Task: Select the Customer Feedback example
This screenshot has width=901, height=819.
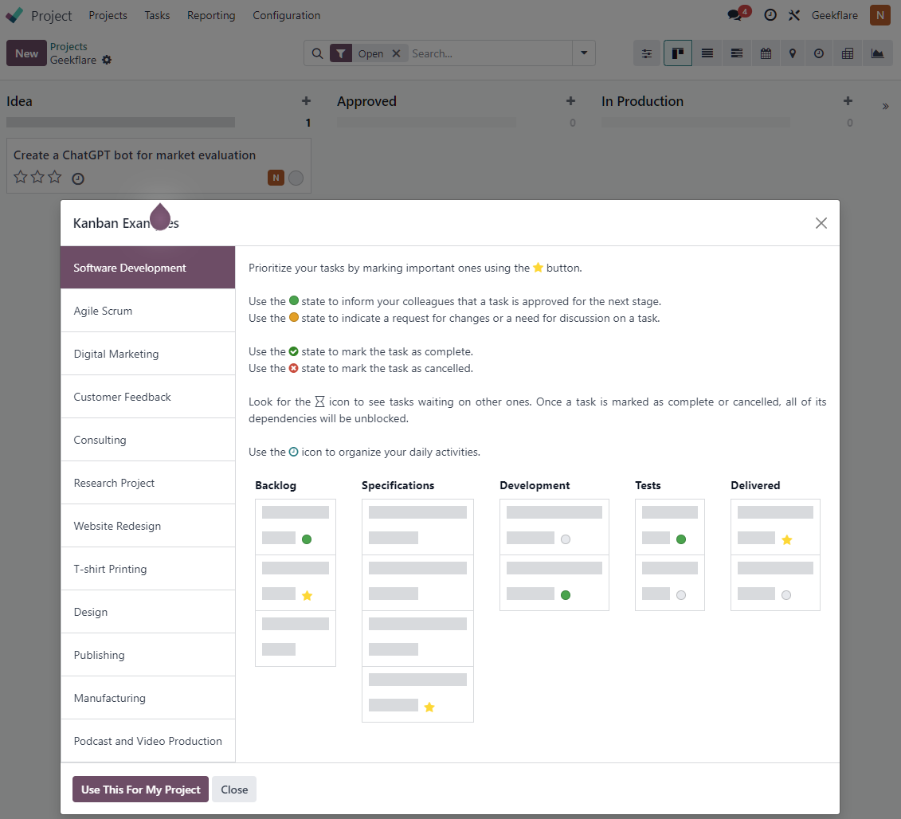Action: point(147,397)
